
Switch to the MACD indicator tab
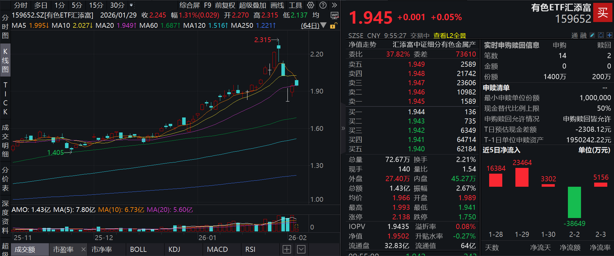[217, 249]
